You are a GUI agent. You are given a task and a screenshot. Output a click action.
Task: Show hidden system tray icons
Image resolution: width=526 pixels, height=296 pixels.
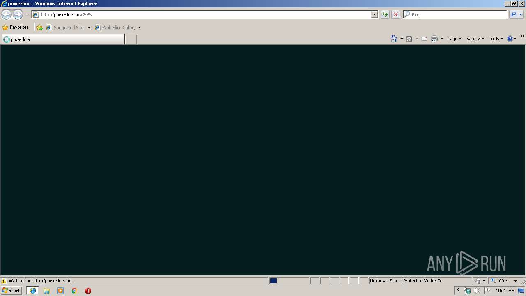coord(458,291)
